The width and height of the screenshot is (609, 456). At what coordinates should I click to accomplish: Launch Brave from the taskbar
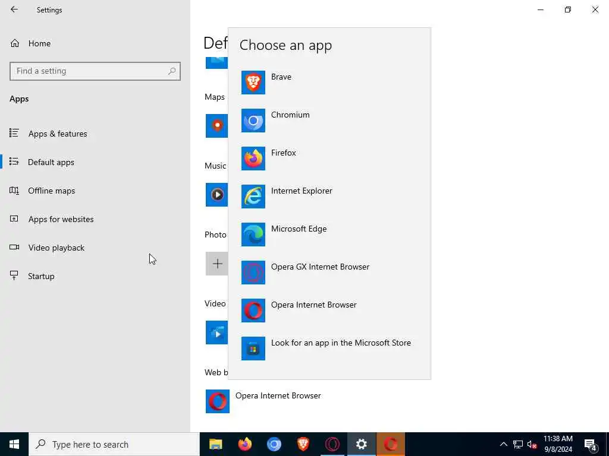pyautogui.click(x=303, y=444)
